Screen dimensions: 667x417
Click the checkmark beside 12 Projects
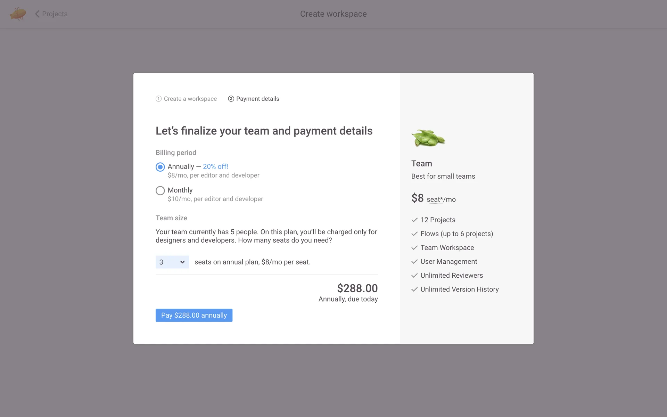click(x=414, y=220)
